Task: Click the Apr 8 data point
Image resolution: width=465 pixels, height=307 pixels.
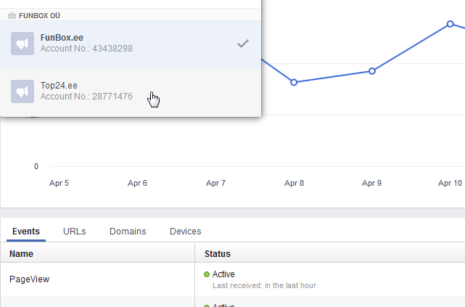Action: click(x=294, y=83)
